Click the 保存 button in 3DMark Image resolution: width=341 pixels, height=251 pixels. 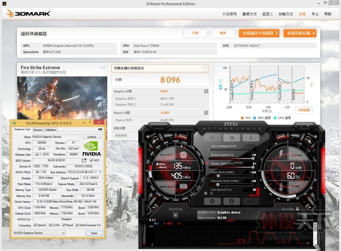click(x=223, y=33)
